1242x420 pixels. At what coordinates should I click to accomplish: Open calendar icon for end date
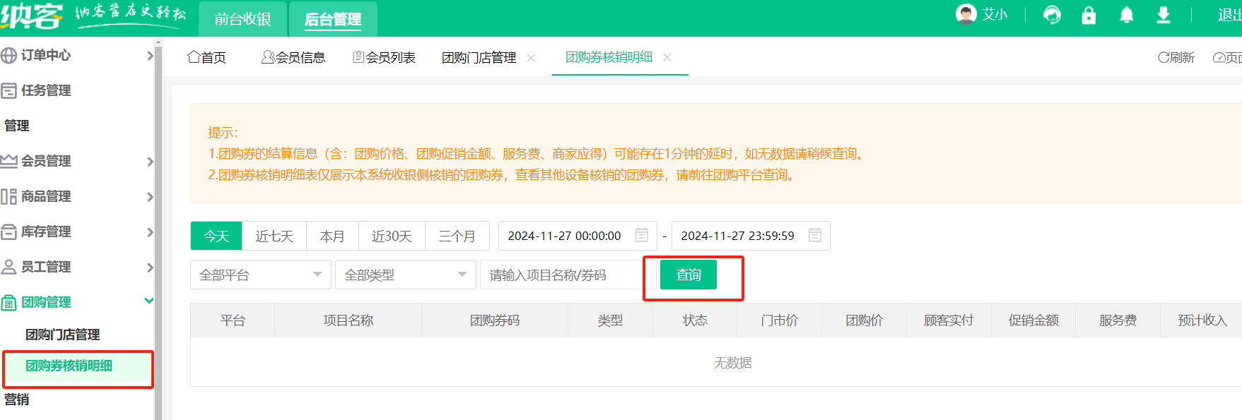click(815, 235)
